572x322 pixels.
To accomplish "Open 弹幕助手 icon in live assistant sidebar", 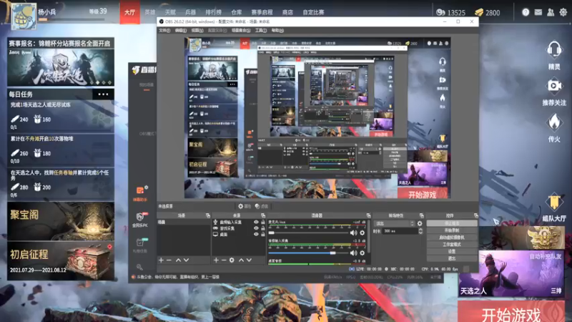I will (x=140, y=190).
